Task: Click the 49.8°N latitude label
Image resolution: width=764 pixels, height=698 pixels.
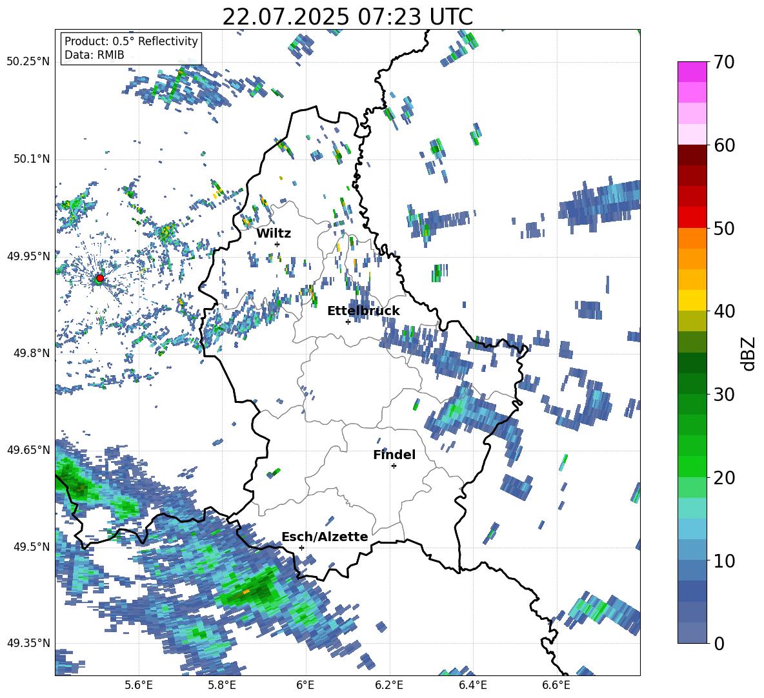Action: [31, 353]
